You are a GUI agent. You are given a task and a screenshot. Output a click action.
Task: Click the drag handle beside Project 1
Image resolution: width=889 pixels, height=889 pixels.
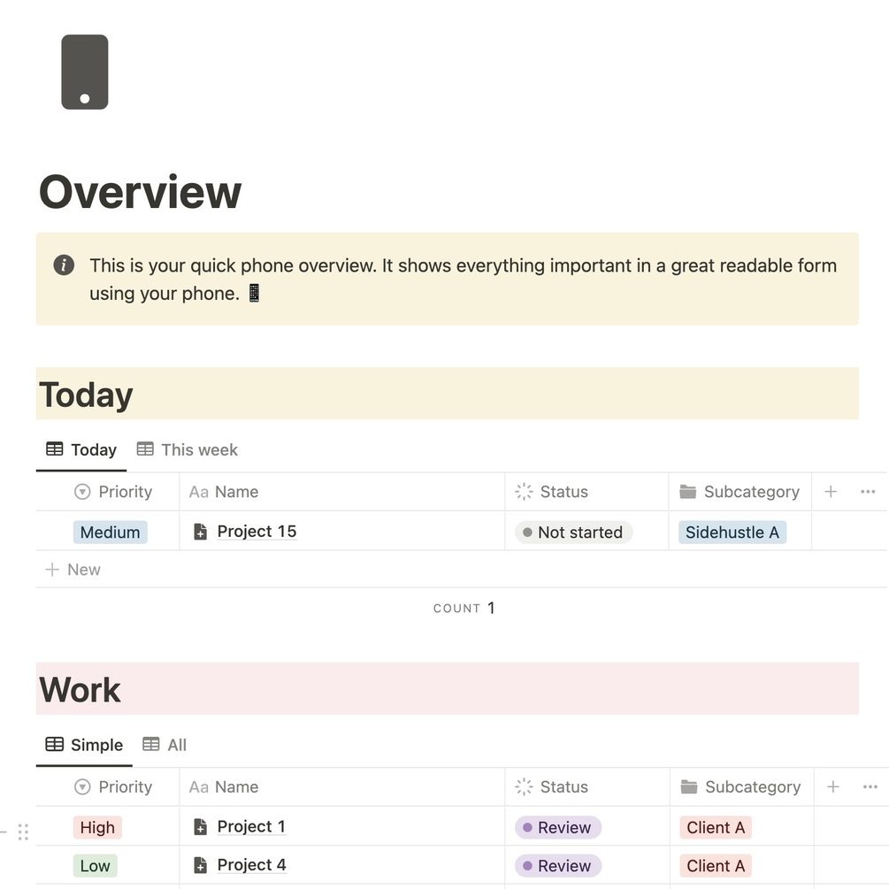point(23,832)
